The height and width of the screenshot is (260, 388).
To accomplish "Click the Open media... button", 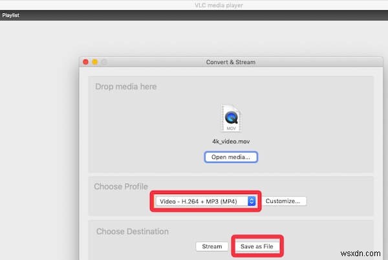I will 231,157.
